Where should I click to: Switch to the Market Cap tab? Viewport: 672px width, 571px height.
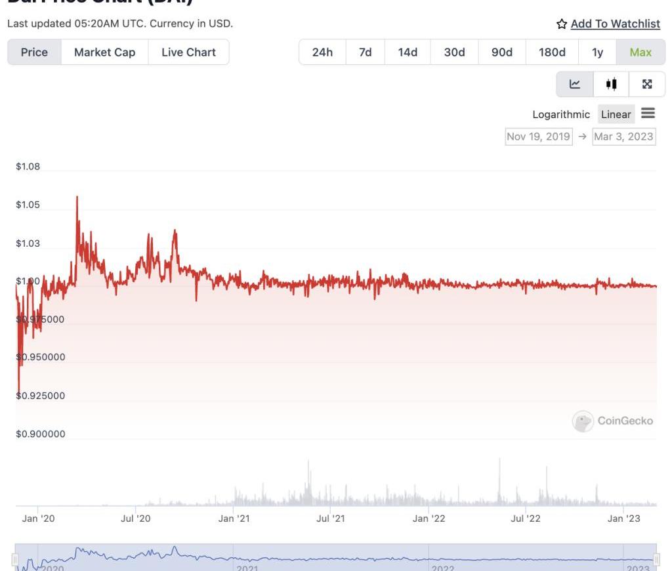(x=104, y=53)
